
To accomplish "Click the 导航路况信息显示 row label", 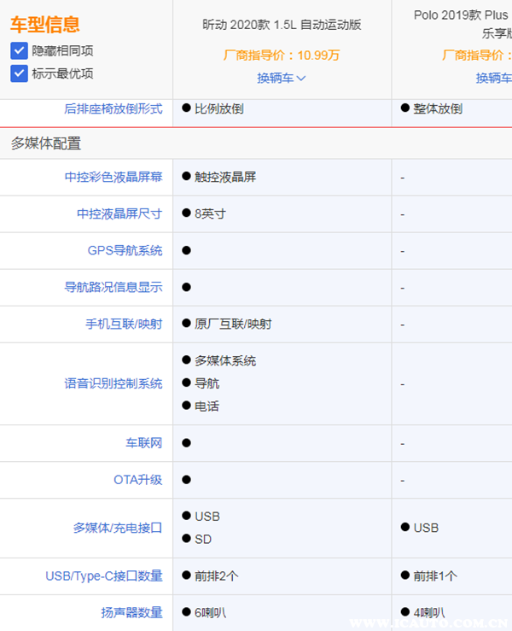I will coord(113,287).
